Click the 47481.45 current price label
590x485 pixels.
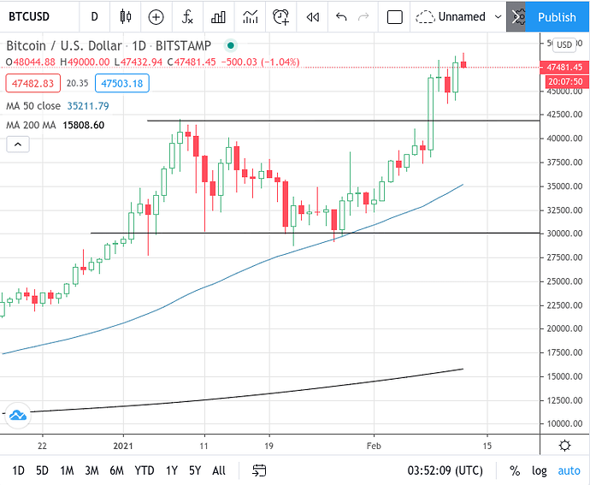pos(564,67)
